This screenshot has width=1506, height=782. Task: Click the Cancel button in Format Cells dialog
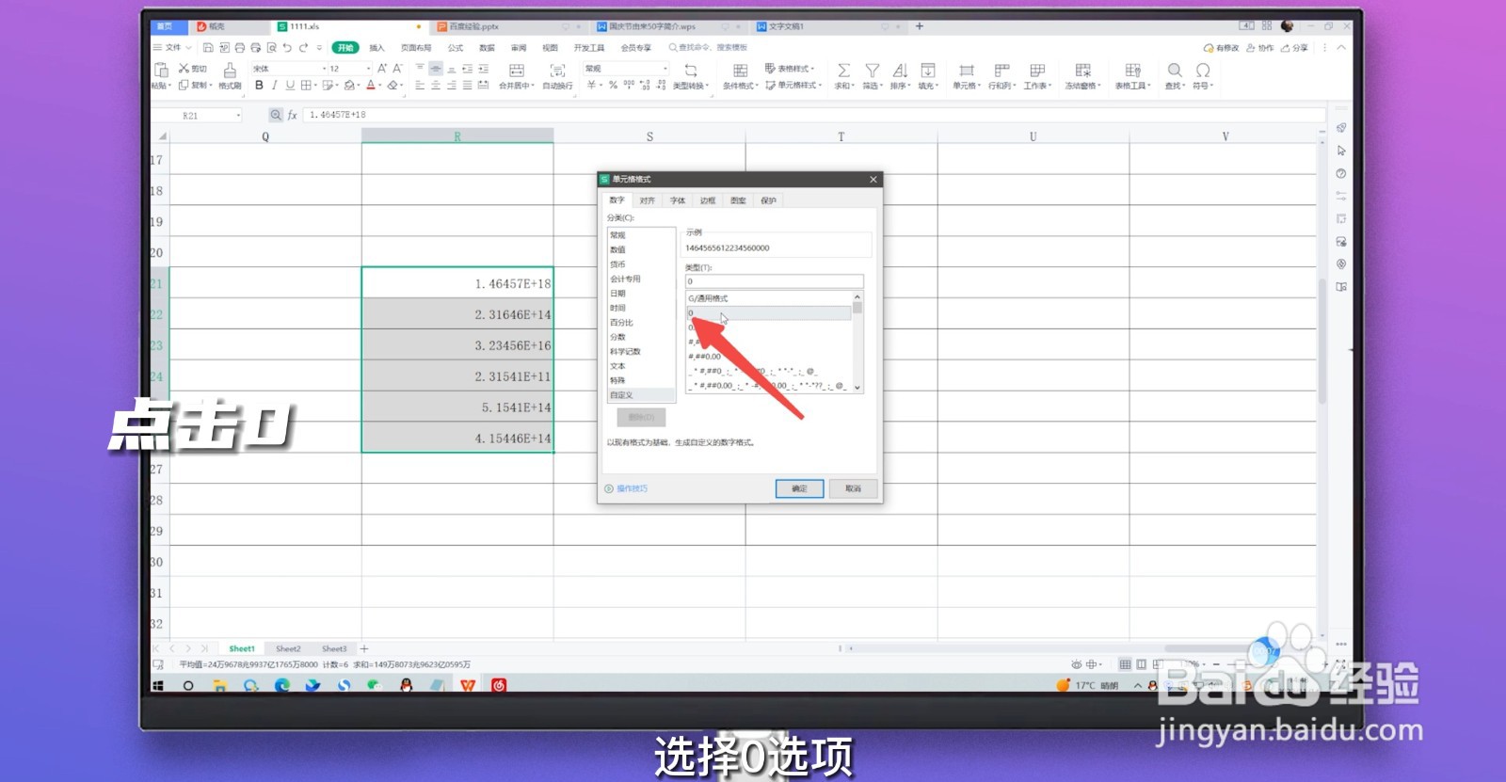pyautogui.click(x=853, y=488)
